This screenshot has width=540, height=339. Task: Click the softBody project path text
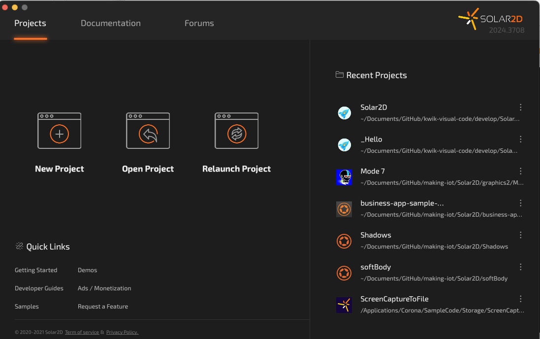click(x=434, y=279)
